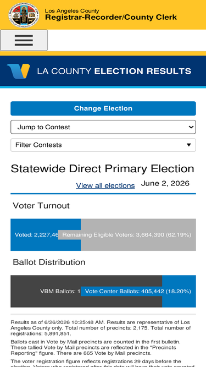206x367 pixels.
Task: Click the Statewide Direct Primary Election heading
Action: [103, 169]
